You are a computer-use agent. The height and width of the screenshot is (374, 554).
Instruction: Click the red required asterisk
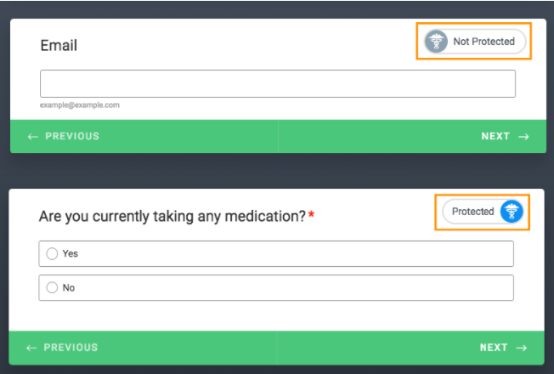coord(311,216)
